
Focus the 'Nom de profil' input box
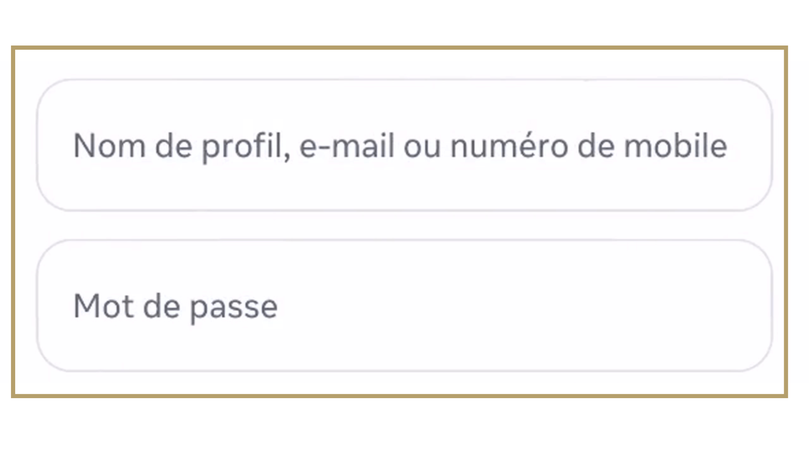tap(404, 145)
